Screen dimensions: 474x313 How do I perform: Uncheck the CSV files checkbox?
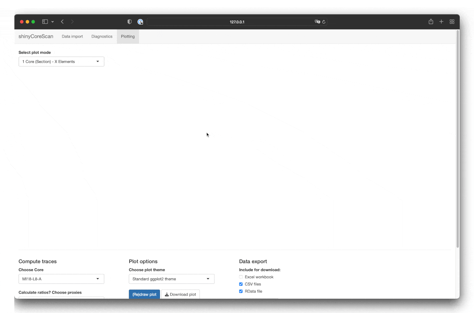[241, 284]
